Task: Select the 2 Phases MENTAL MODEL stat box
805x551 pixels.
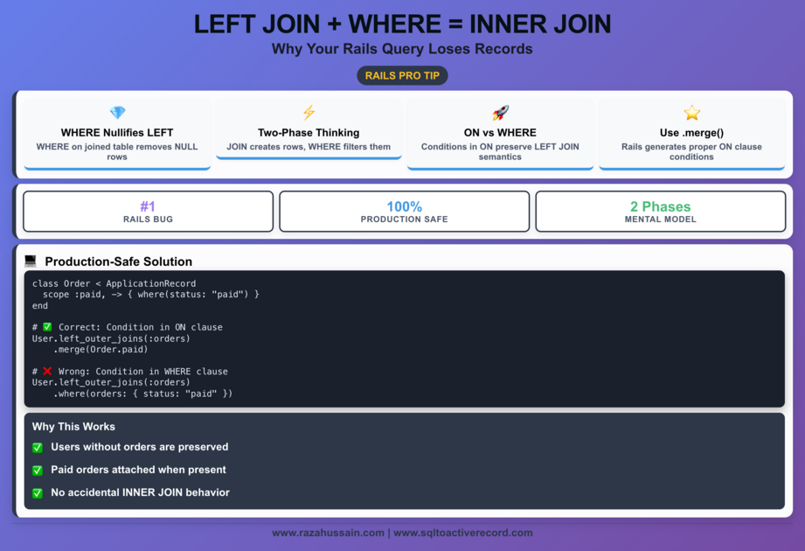Action: click(x=660, y=212)
